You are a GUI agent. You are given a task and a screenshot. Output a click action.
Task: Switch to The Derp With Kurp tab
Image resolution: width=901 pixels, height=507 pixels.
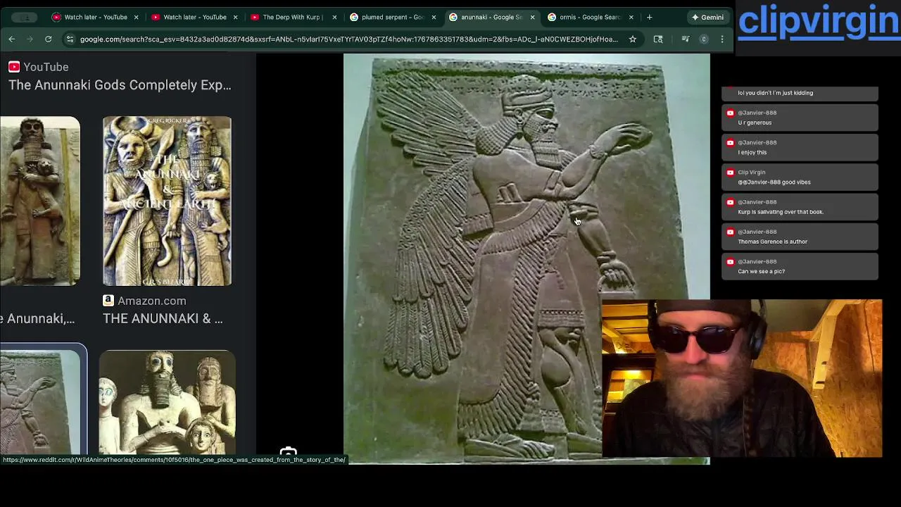(x=293, y=17)
